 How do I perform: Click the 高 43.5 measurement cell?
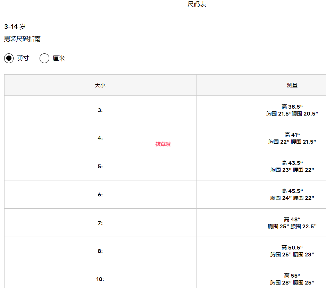point(292,166)
